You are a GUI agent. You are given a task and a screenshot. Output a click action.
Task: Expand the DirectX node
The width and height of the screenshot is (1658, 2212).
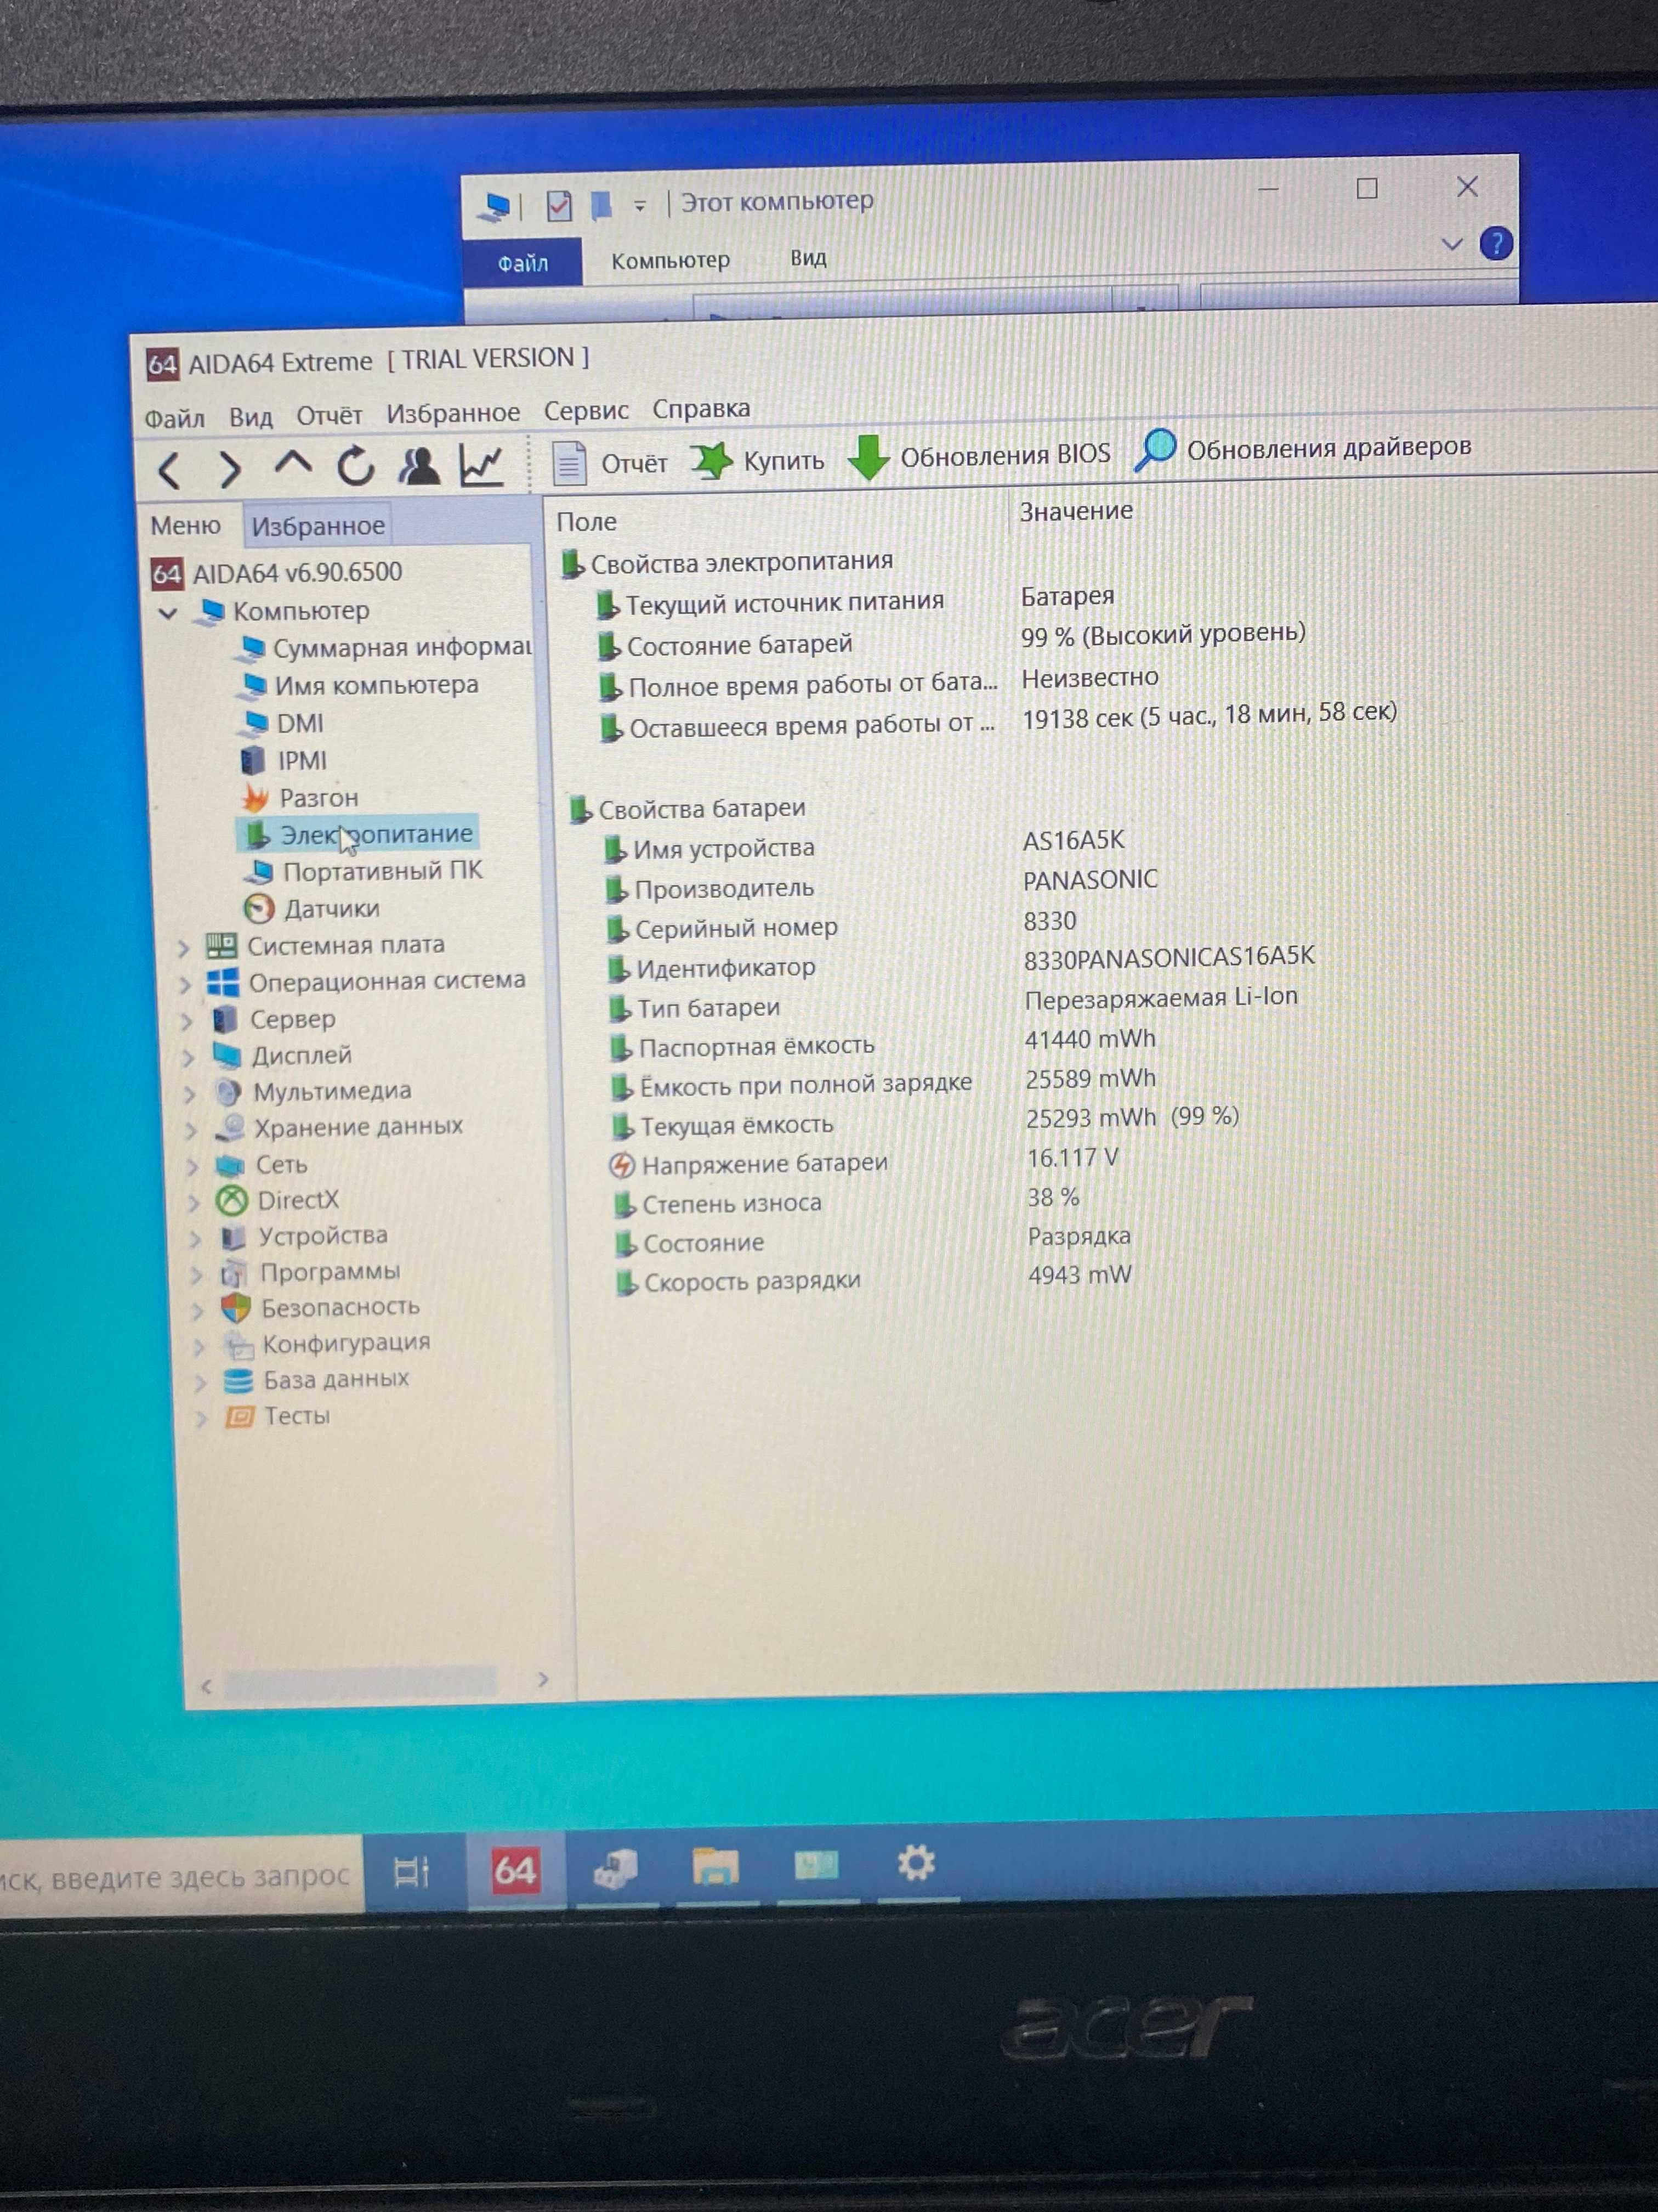tap(194, 1203)
